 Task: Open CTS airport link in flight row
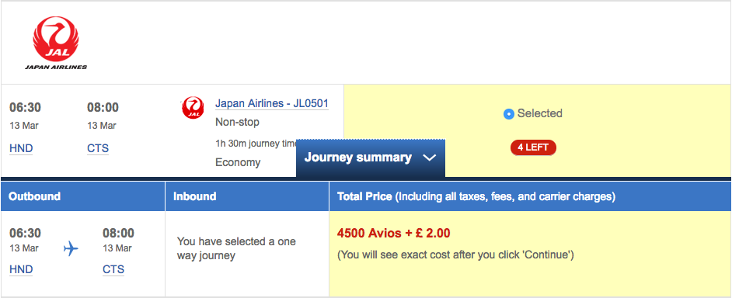pos(98,149)
